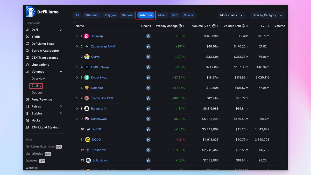Click the Trader Joe DEX logo icon

coord(87,98)
